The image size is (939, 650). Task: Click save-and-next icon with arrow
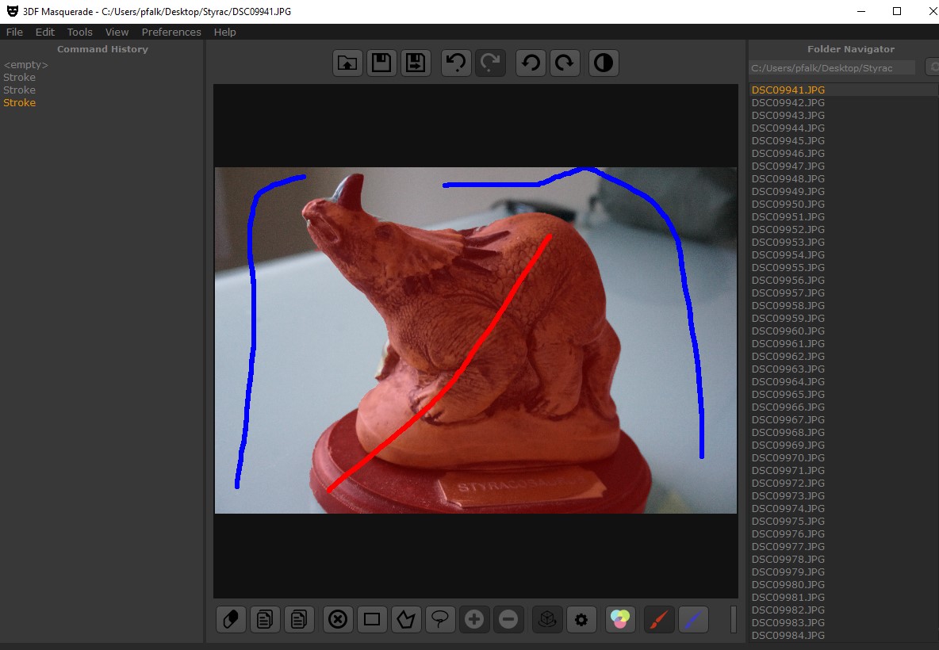point(416,63)
